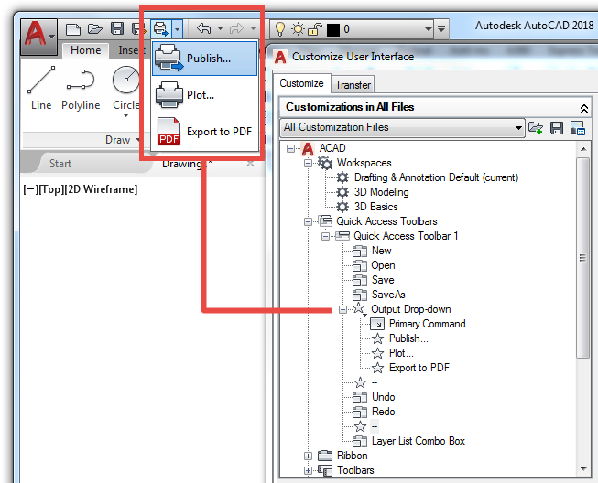The height and width of the screenshot is (483, 598).
Task: Select the Redo item in the tree
Action: click(x=384, y=412)
